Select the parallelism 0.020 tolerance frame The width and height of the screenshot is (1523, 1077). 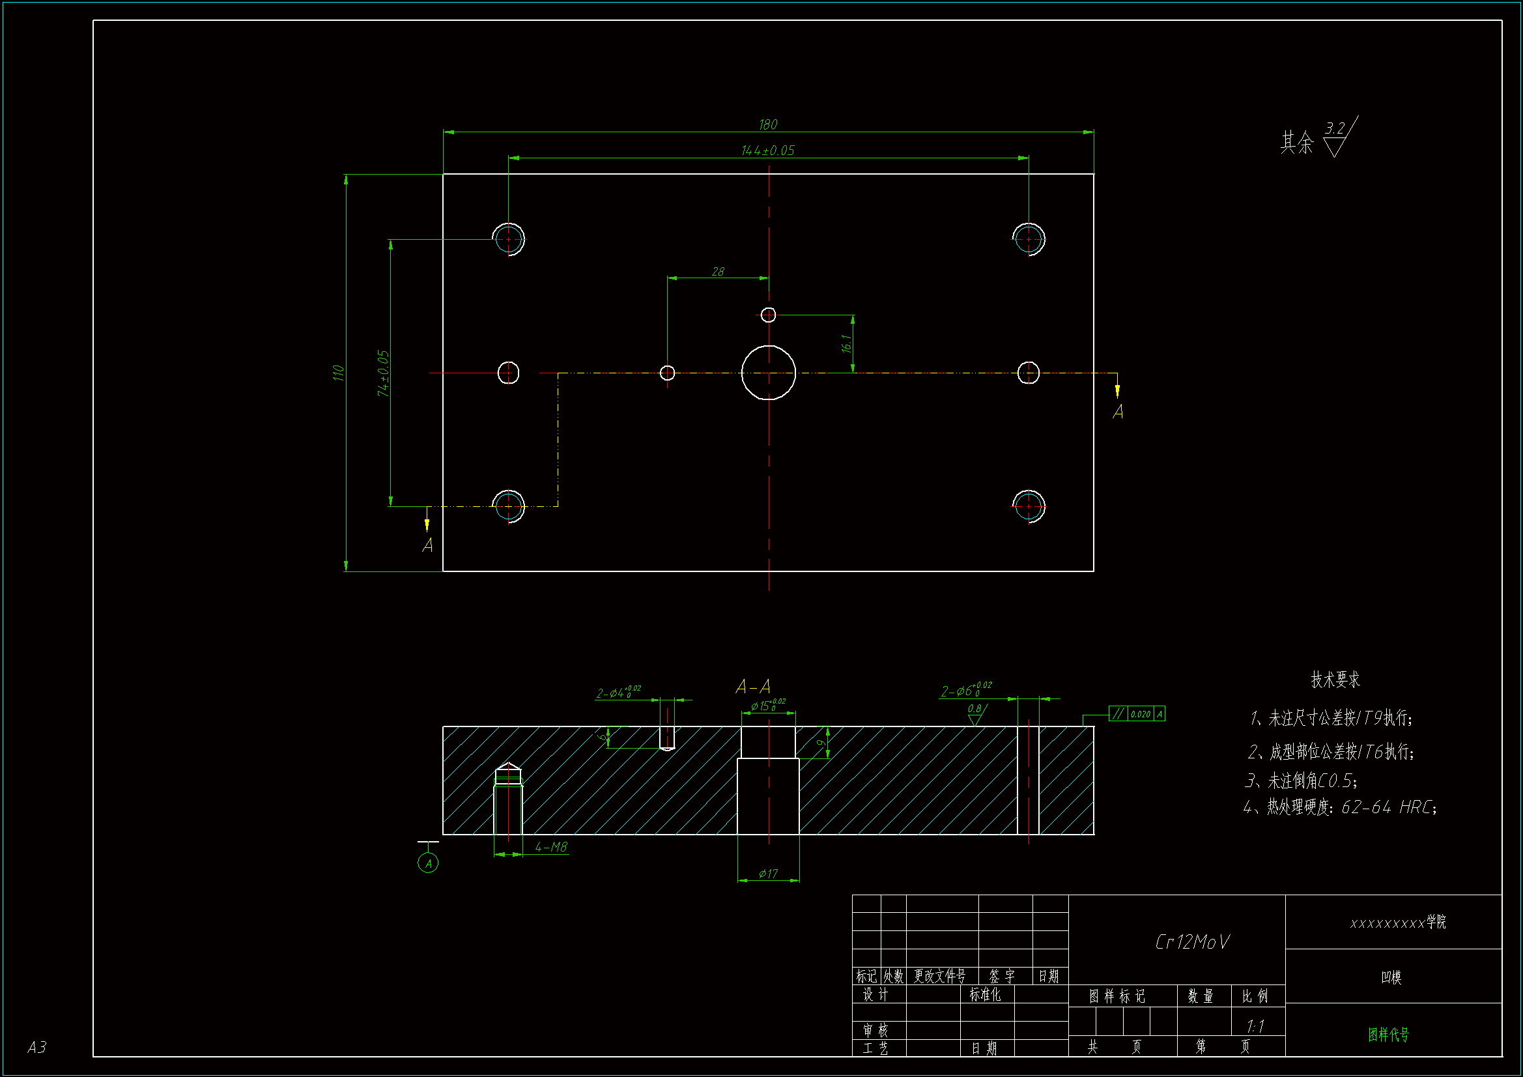pyautogui.click(x=1136, y=714)
